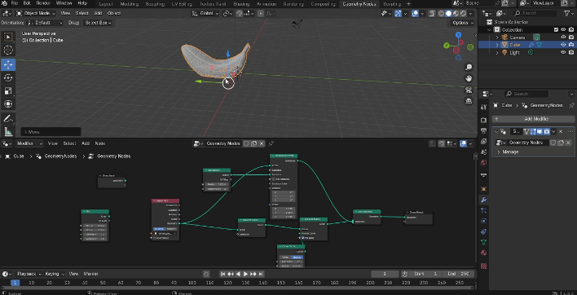Open the Edit menu

[x=27, y=4]
